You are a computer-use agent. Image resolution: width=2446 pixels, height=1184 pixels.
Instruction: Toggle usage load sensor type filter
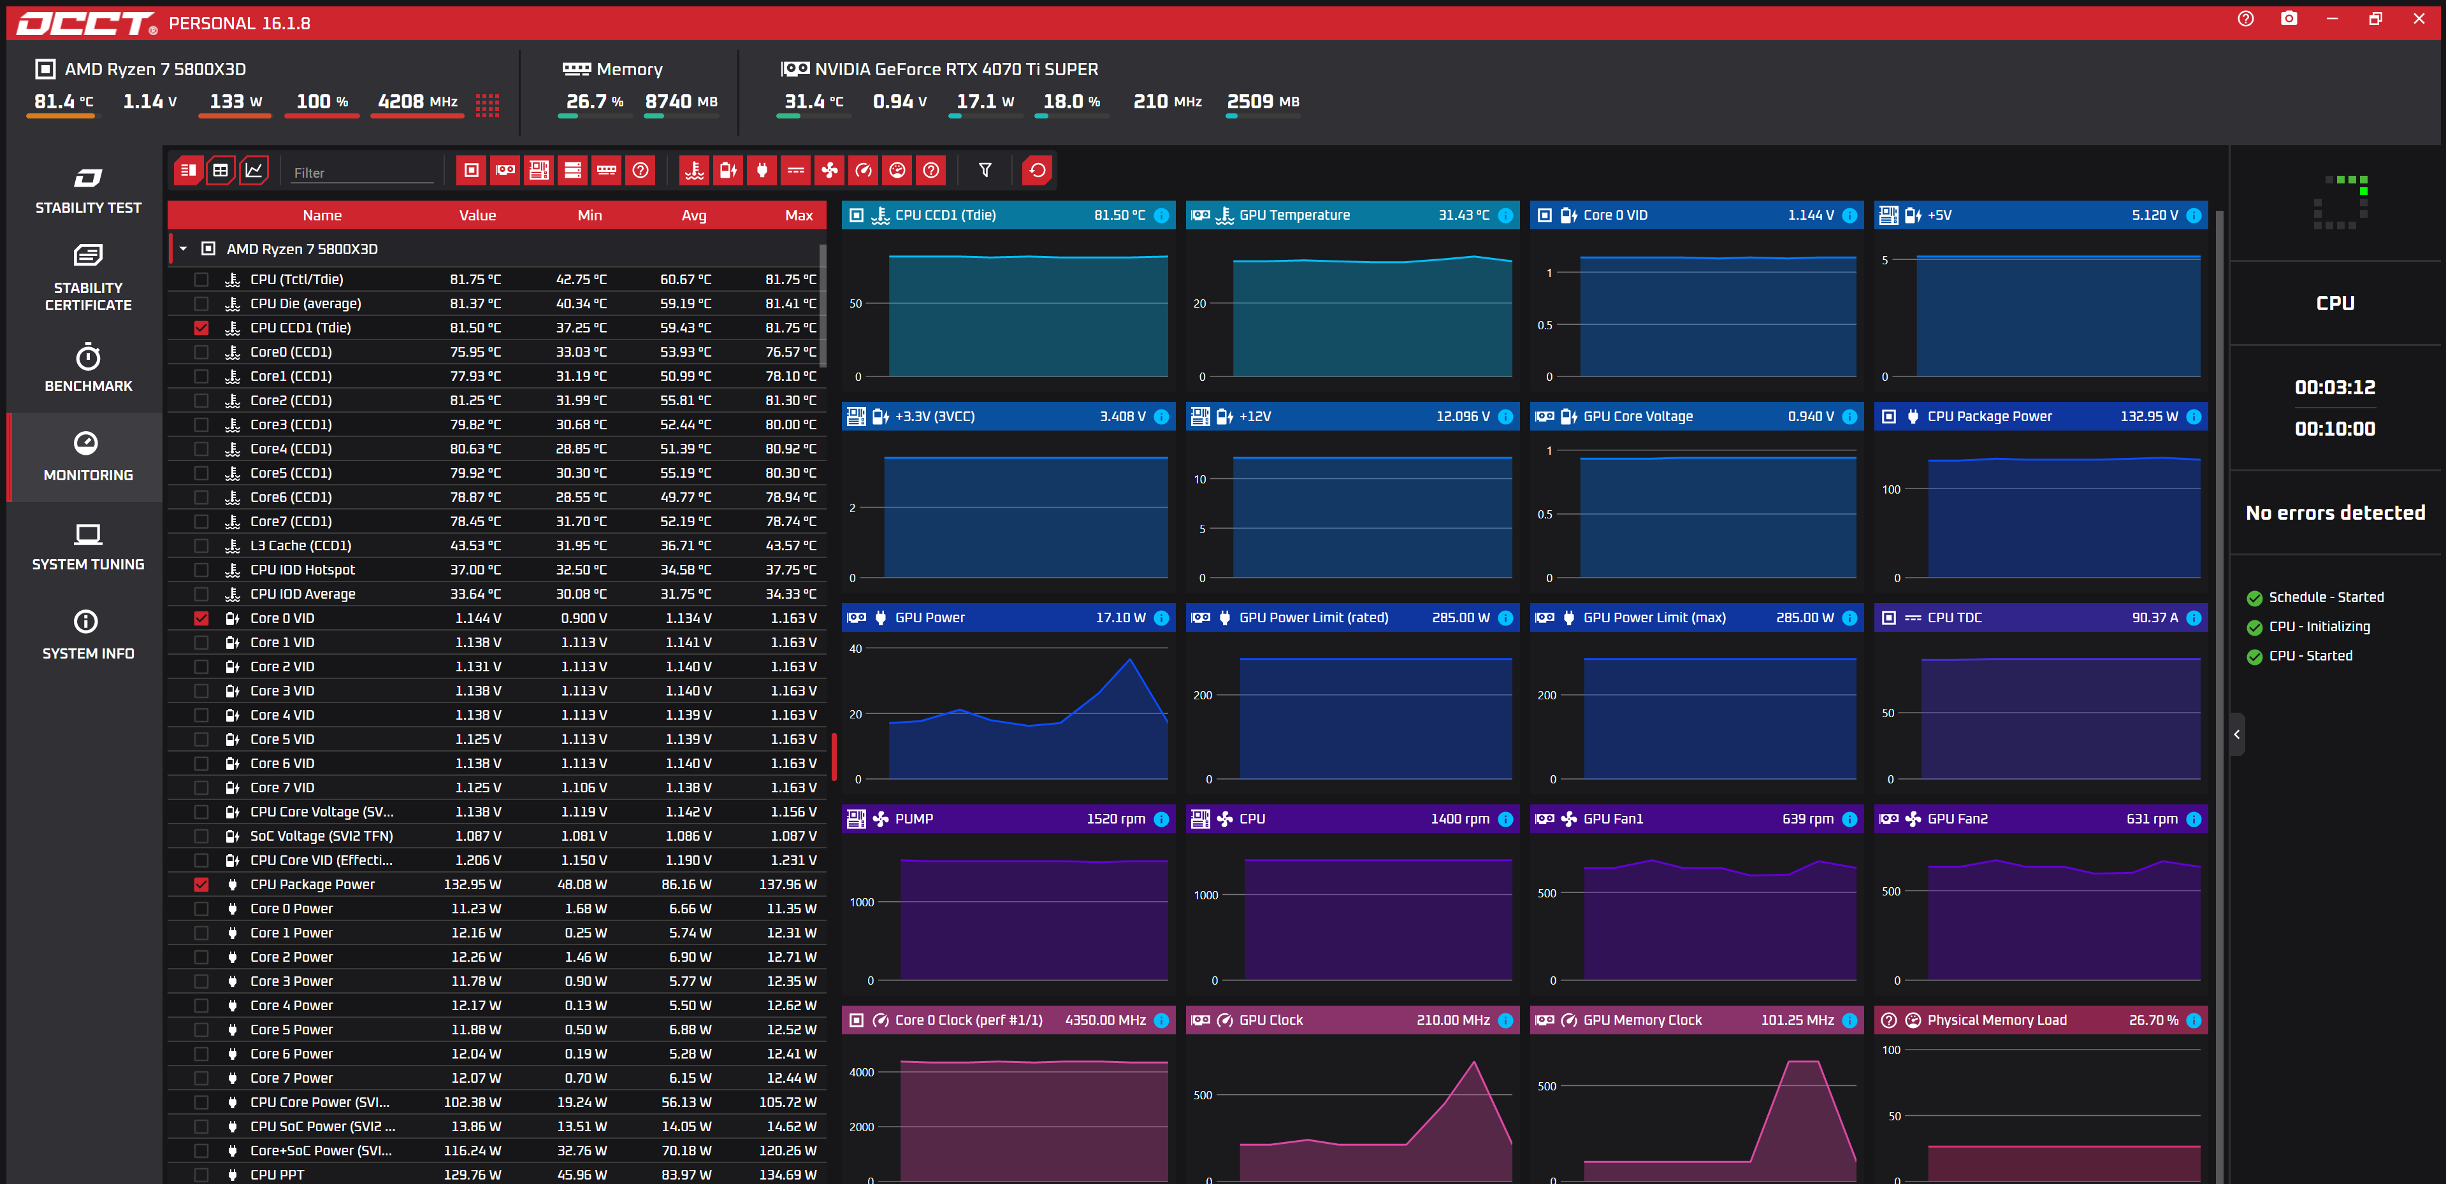(897, 171)
